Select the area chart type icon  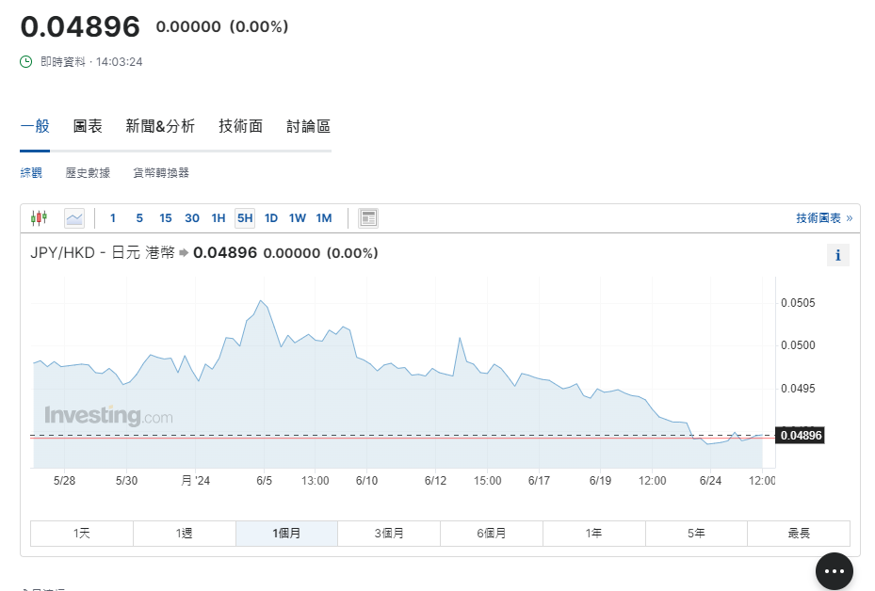[x=74, y=218]
